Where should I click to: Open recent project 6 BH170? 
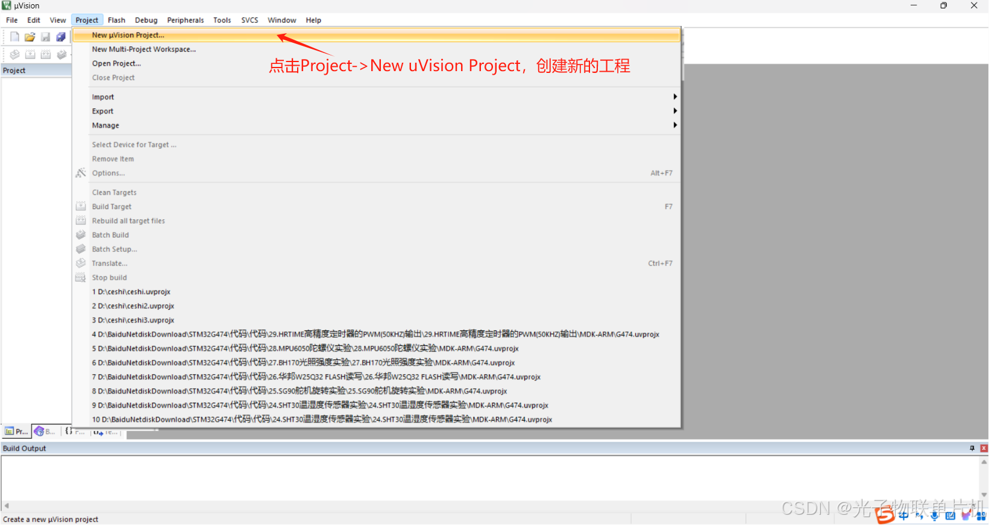point(377,363)
